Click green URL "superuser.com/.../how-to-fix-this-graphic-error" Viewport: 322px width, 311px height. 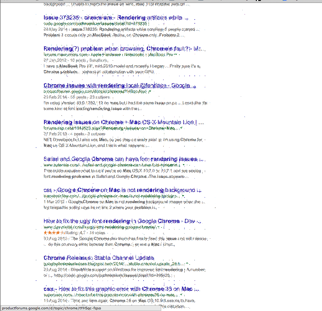[111, 295]
